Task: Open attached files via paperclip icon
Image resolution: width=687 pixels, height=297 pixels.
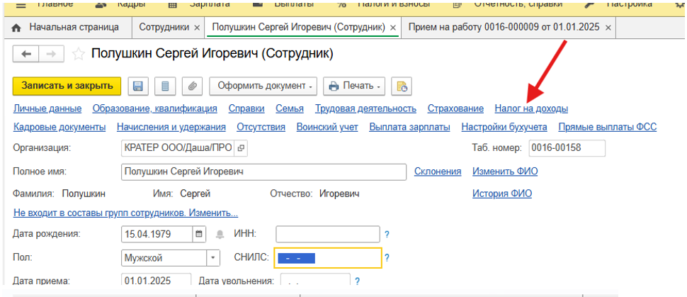Action: click(x=191, y=86)
